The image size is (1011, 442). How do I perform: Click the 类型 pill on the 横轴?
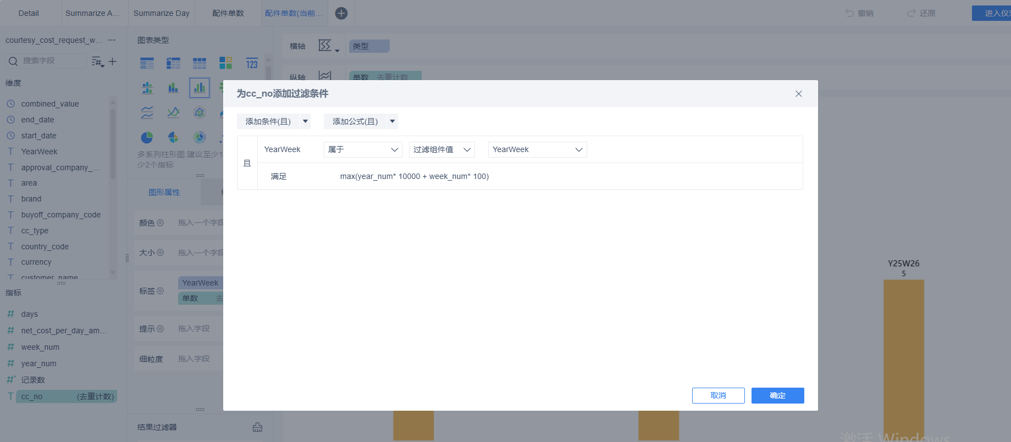(369, 46)
